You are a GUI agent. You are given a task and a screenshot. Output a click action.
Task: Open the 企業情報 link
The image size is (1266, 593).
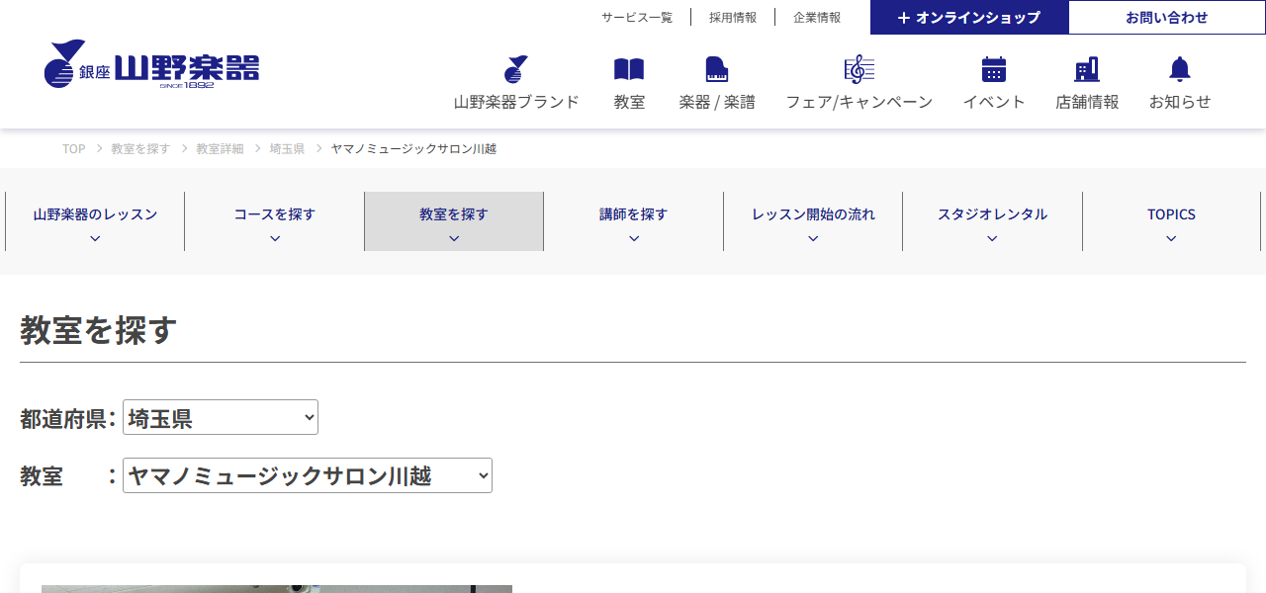817,18
